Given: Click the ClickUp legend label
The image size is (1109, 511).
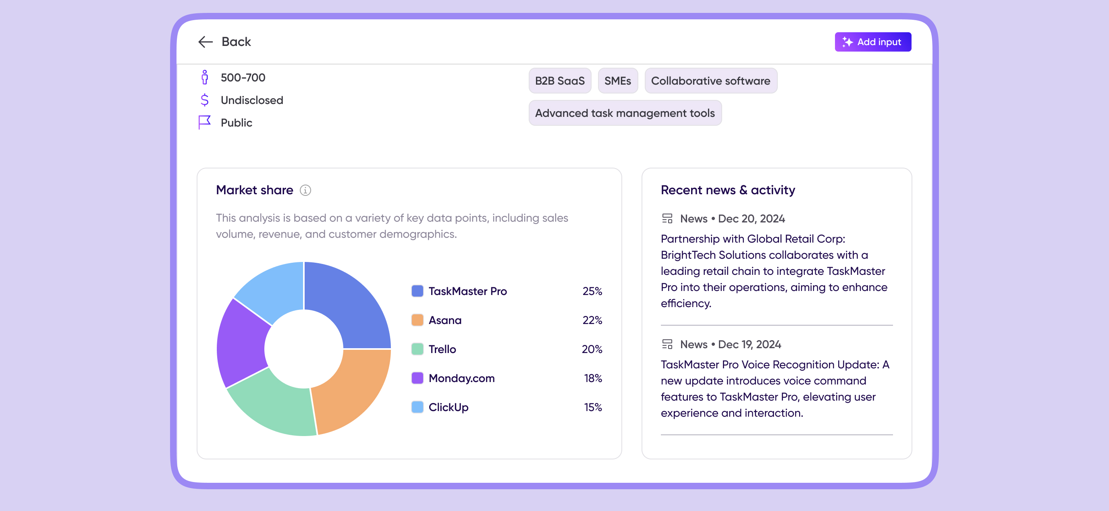Looking at the screenshot, I should (448, 407).
